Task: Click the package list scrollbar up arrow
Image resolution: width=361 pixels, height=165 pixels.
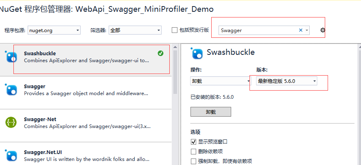Action: (175, 47)
